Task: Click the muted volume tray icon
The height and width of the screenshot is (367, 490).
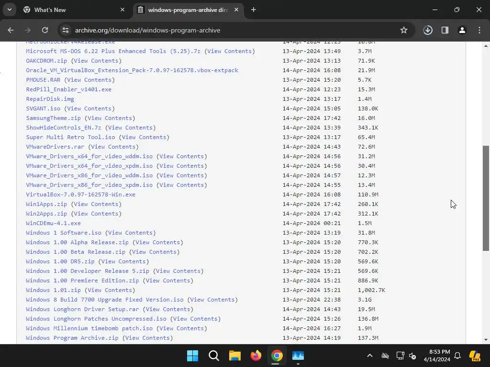Action: [412, 356]
